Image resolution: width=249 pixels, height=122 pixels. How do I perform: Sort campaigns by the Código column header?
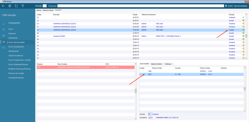39,15
